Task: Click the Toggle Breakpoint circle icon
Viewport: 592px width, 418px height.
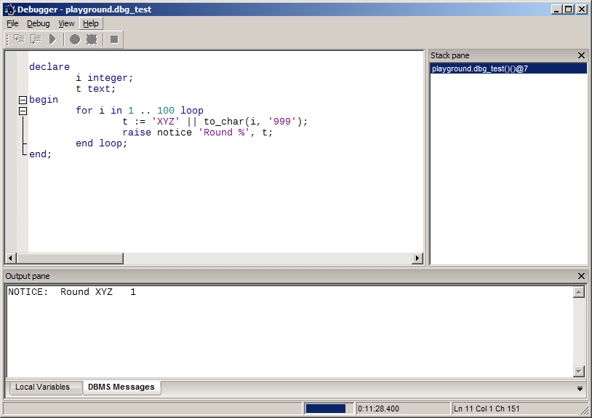Action: point(75,39)
